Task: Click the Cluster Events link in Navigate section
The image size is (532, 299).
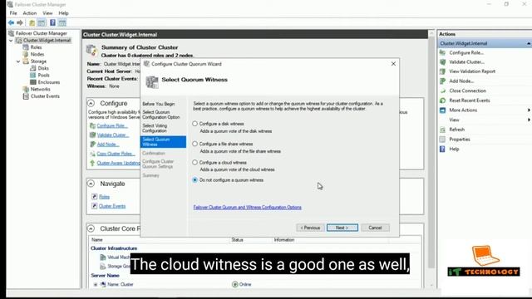Action: click(x=112, y=206)
